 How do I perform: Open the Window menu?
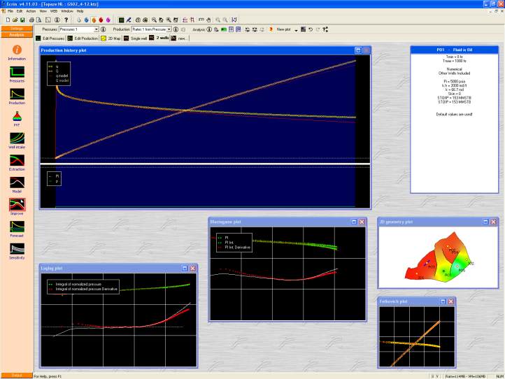click(x=66, y=11)
